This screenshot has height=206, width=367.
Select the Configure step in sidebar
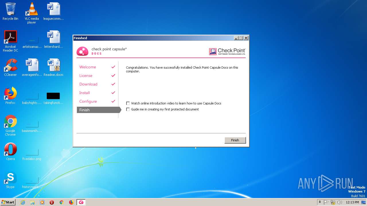coord(88,101)
